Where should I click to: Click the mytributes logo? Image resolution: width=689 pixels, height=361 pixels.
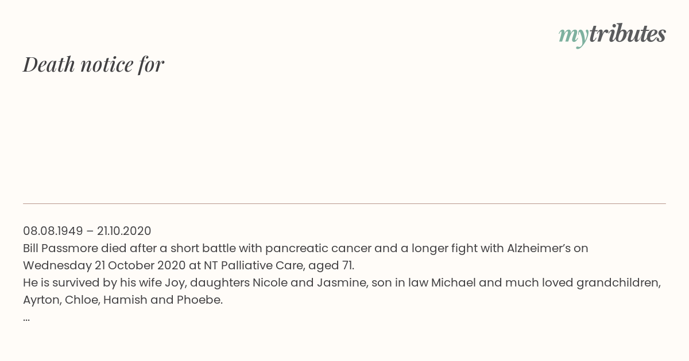[612, 35]
